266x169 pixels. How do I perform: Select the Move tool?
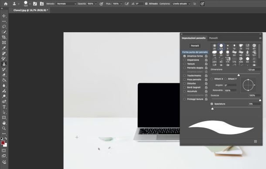(x=4, y=16)
